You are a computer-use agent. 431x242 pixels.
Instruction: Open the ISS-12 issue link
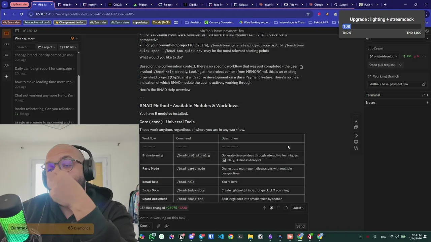pyautogui.click(x=30, y=31)
